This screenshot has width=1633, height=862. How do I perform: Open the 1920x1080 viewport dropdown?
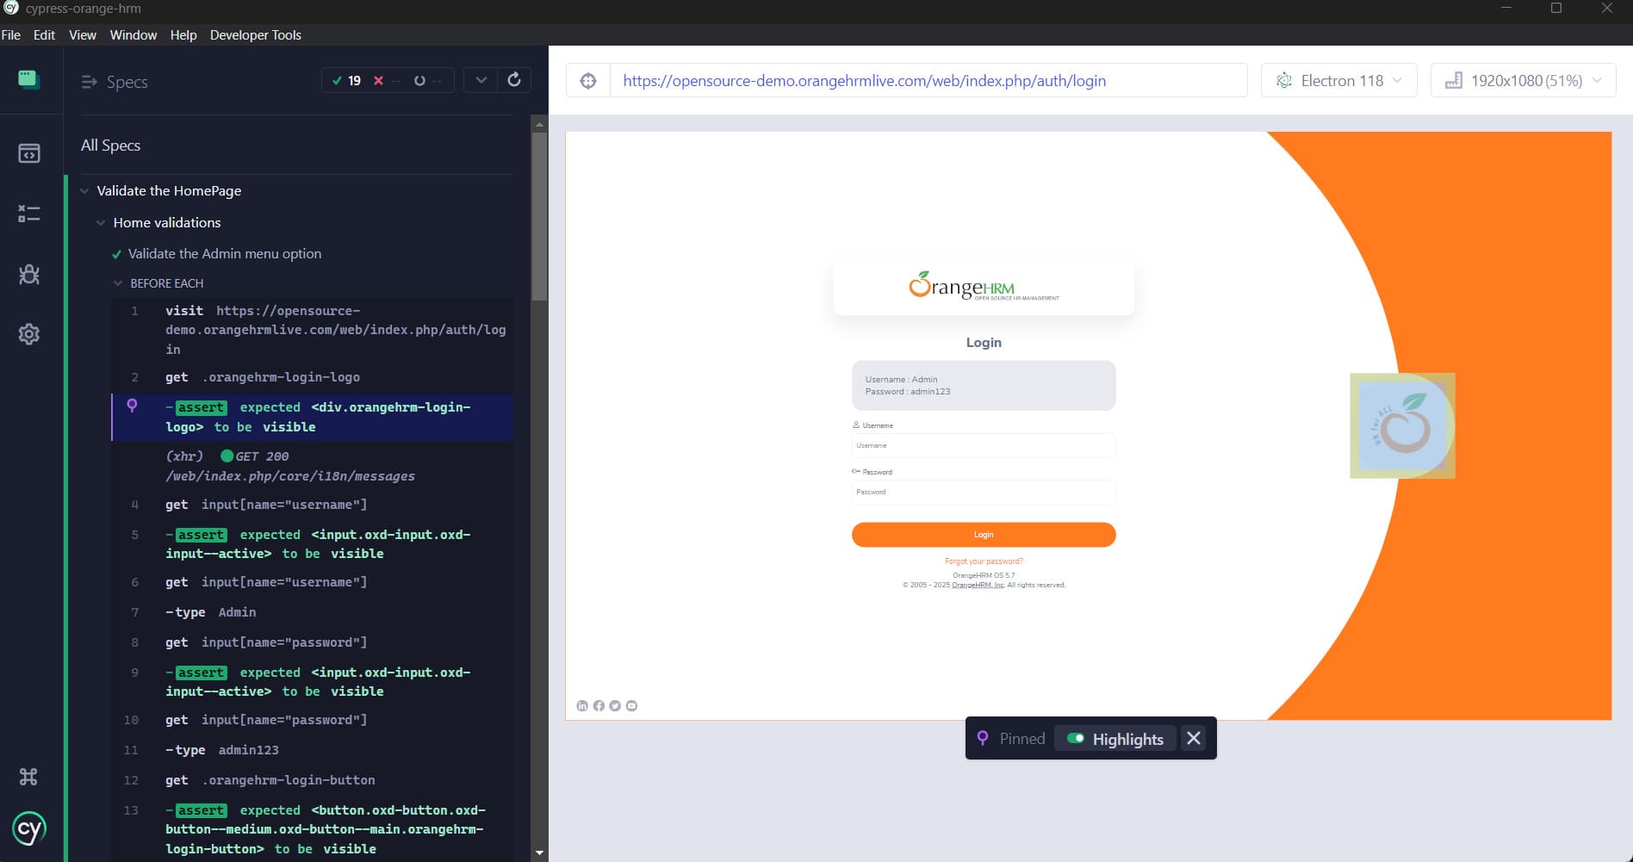pyautogui.click(x=1523, y=80)
